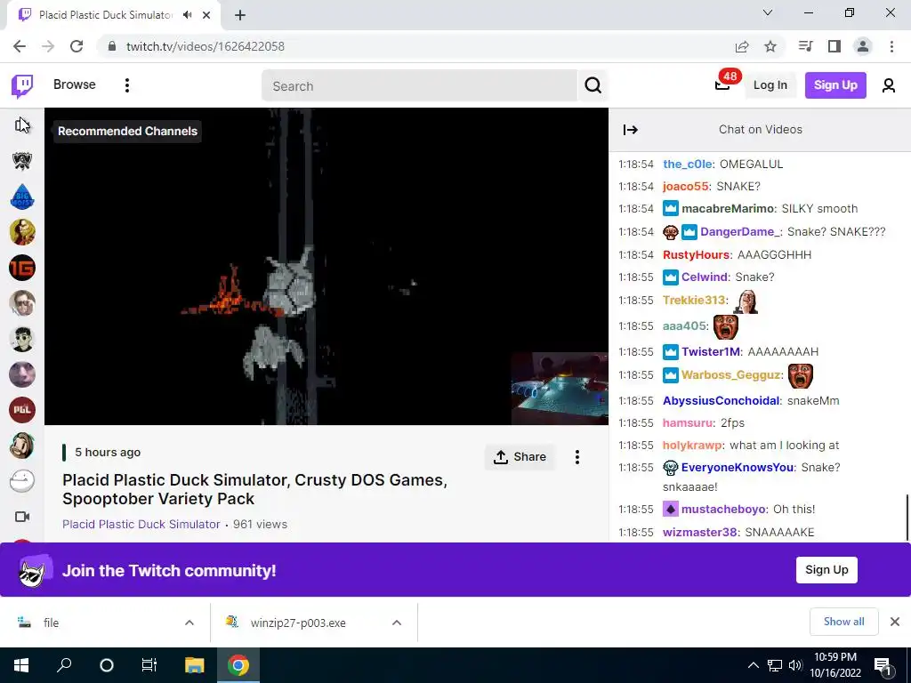This screenshot has height=683, width=911.
Task: Click the skull badge next to EveryoneKnowsYou
Action: pos(671,468)
